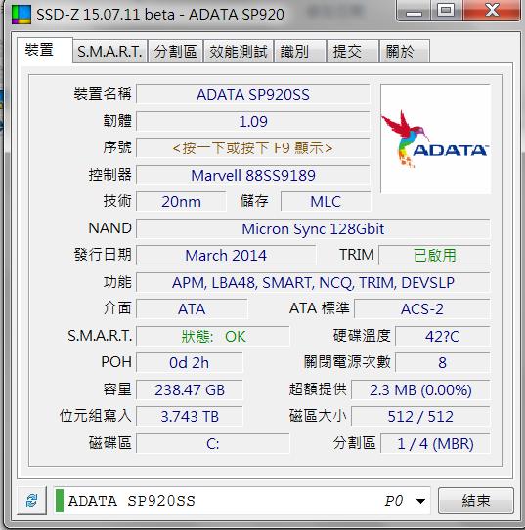The width and height of the screenshot is (525, 530).
Task: Click the ACS-2 ATA standard value
Action: 421,309
